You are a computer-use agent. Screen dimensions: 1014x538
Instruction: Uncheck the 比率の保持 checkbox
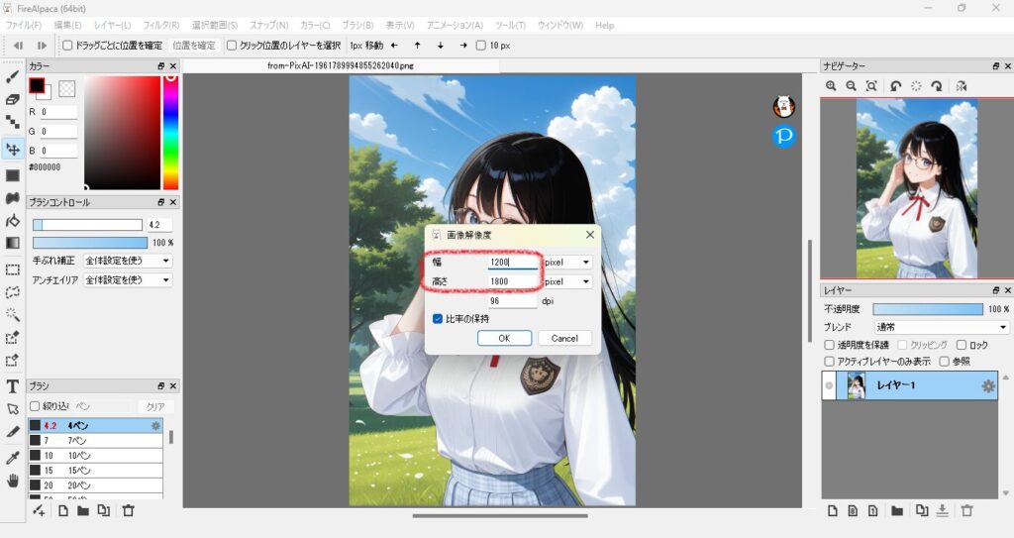pos(438,319)
